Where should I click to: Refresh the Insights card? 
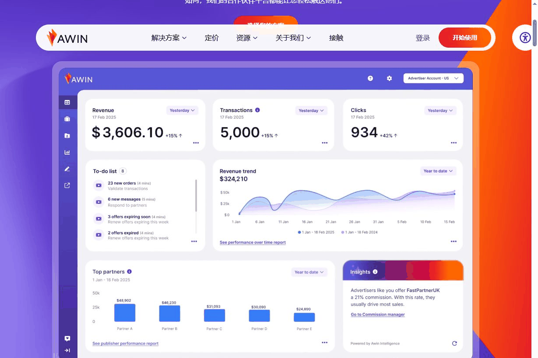click(x=454, y=343)
